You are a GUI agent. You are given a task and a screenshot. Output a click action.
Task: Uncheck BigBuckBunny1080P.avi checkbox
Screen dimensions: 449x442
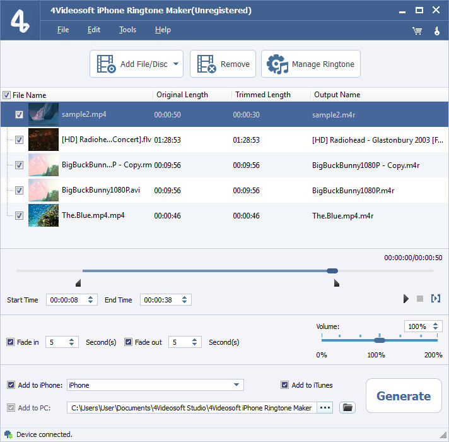click(x=19, y=190)
